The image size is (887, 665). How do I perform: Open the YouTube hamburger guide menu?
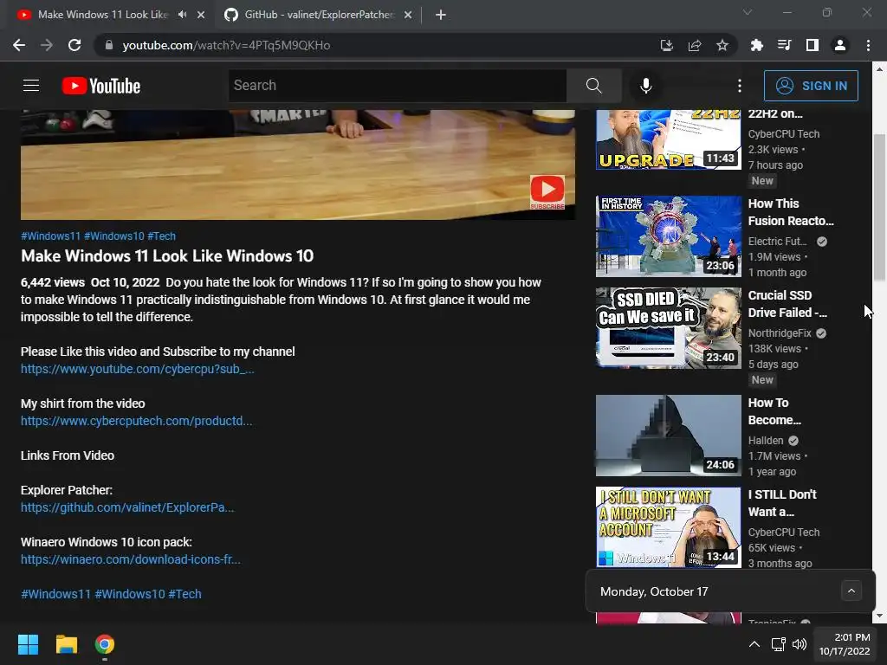31,86
